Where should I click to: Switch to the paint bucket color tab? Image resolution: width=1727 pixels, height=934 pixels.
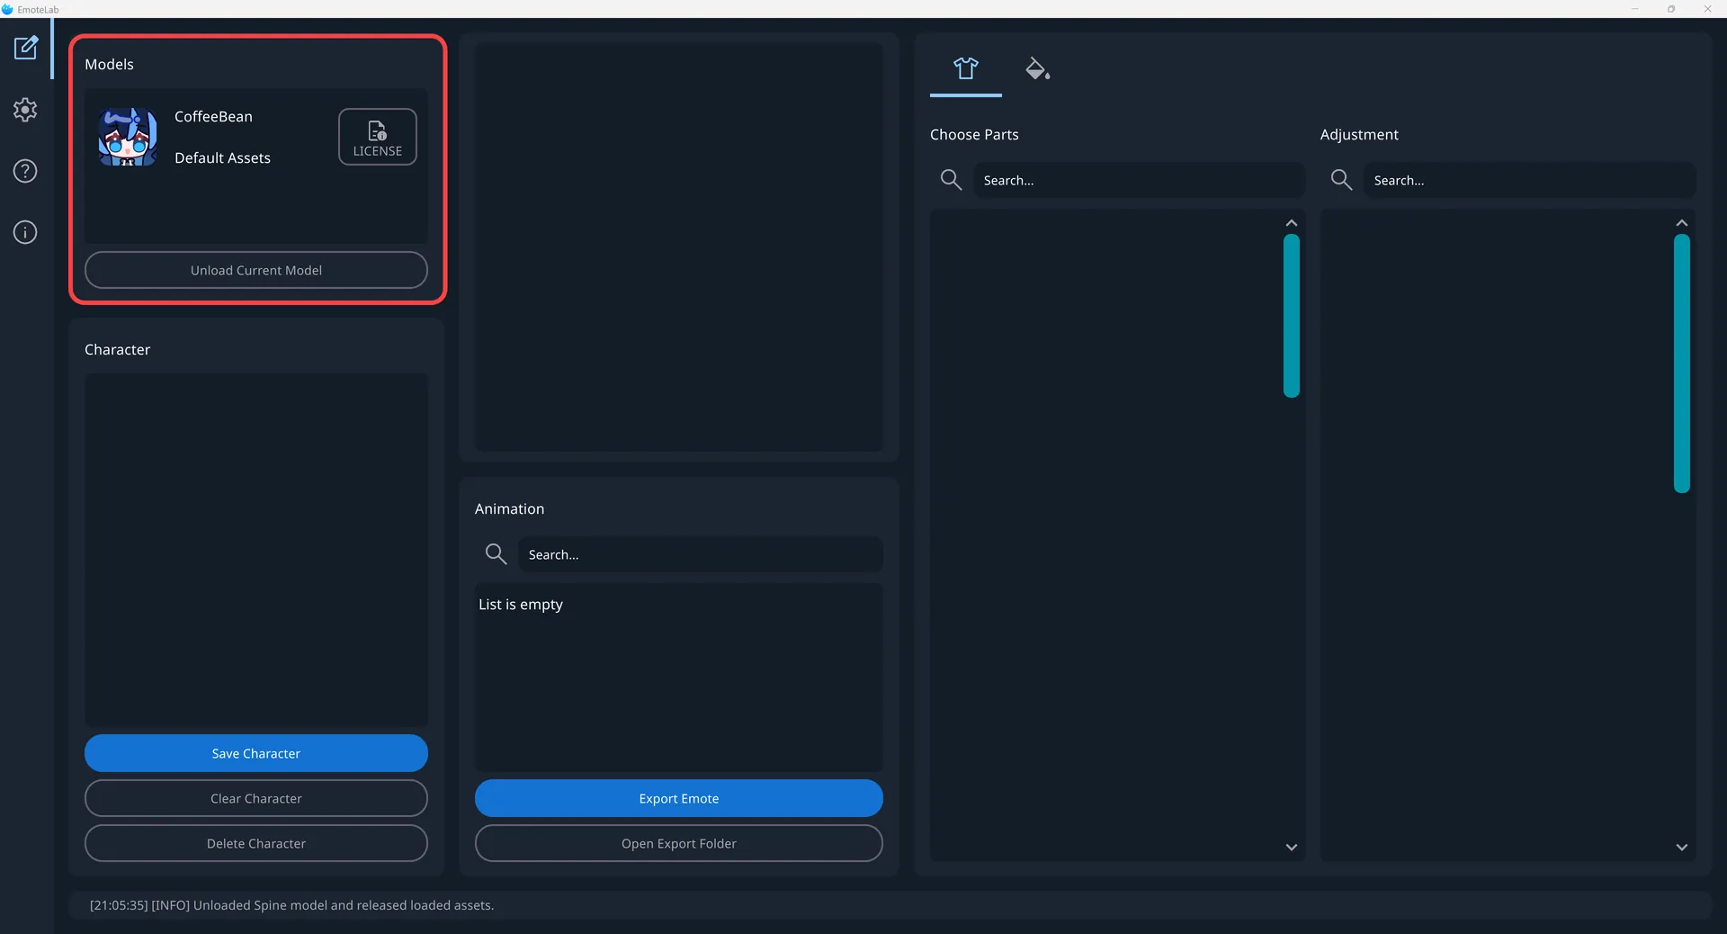tap(1037, 68)
